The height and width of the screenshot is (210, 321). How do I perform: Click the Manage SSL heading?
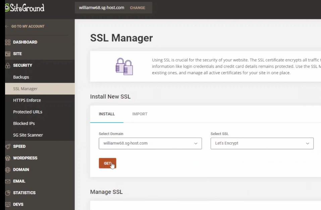(x=106, y=192)
